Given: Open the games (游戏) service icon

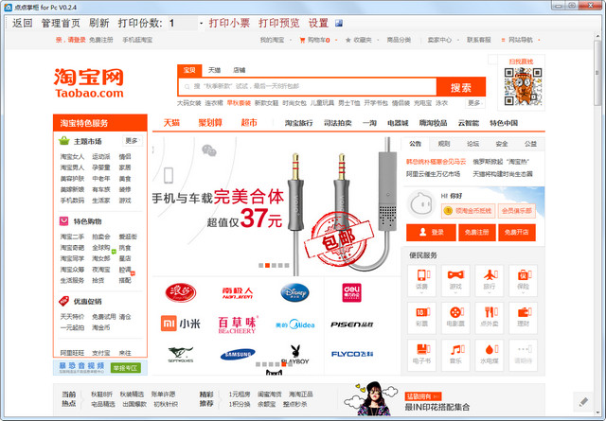Looking at the screenshot, I should [x=455, y=276].
